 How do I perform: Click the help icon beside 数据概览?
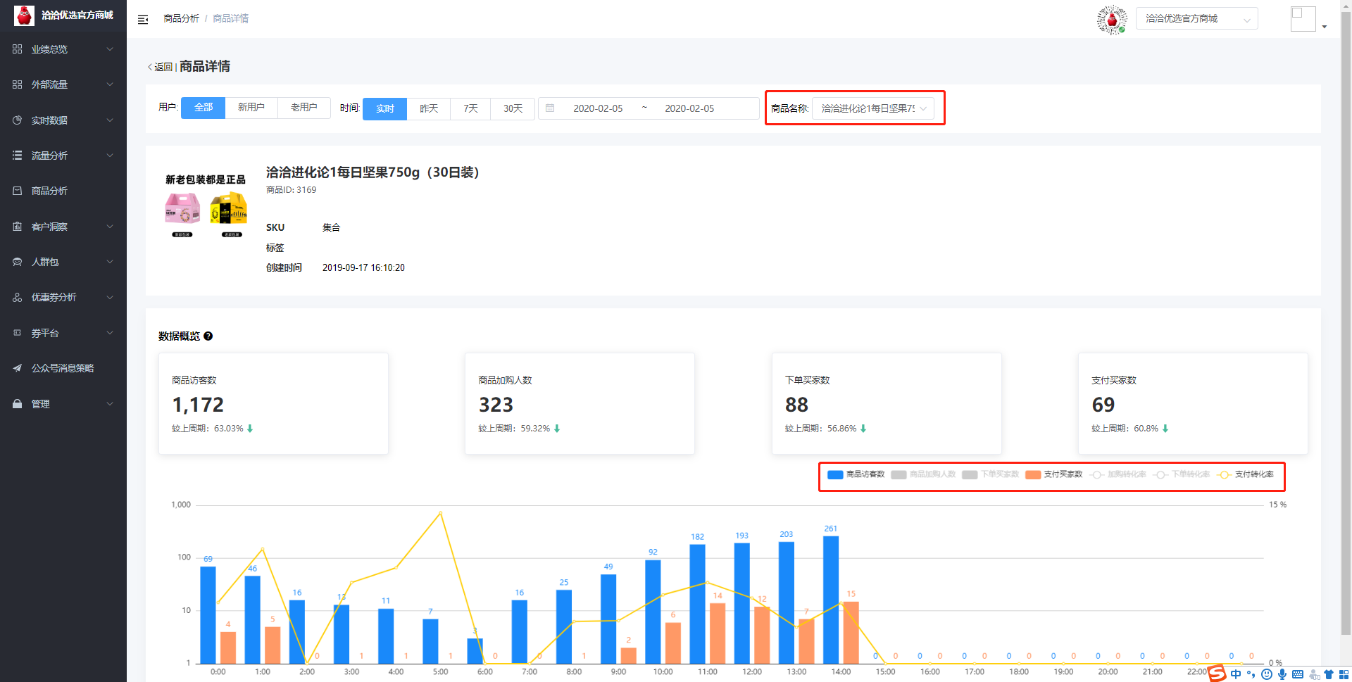click(x=208, y=336)
